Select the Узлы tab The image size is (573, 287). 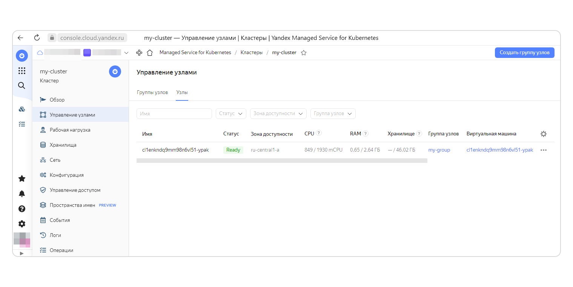click(x=182, y=92)
